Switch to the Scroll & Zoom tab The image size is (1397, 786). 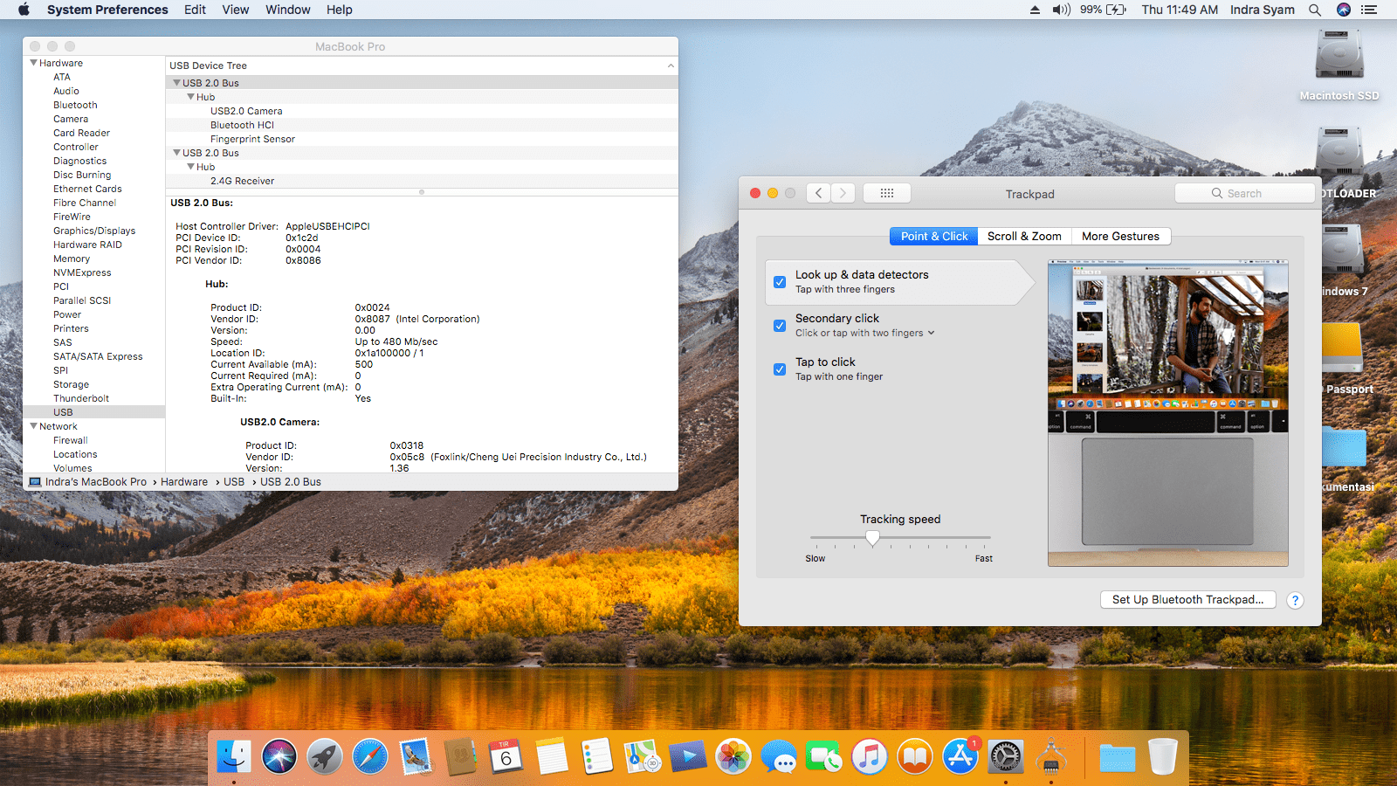pos(1024,236)
